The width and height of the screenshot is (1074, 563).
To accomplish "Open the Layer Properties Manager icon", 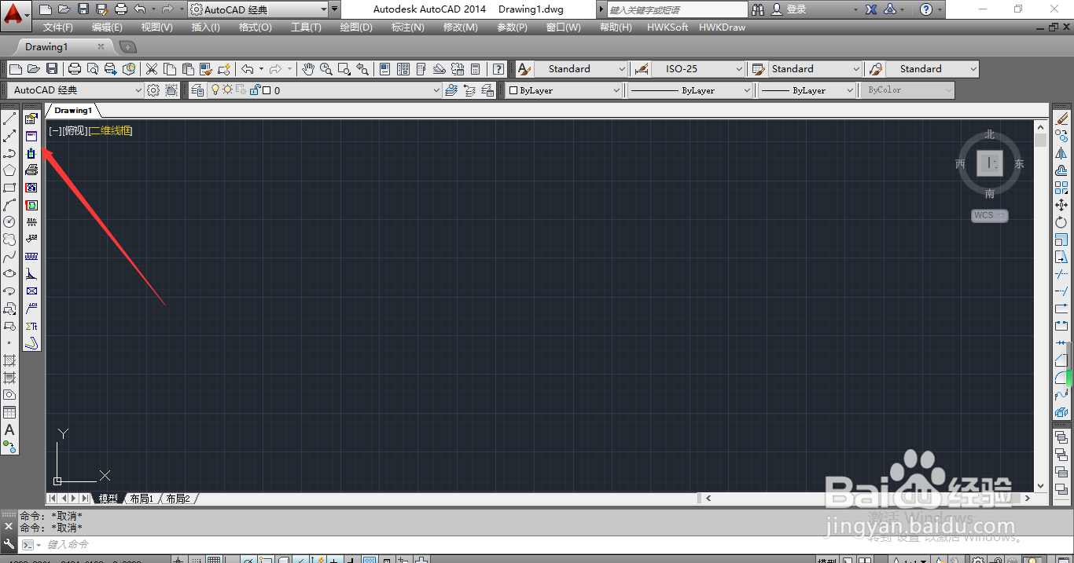I will (x=197, y=90).
